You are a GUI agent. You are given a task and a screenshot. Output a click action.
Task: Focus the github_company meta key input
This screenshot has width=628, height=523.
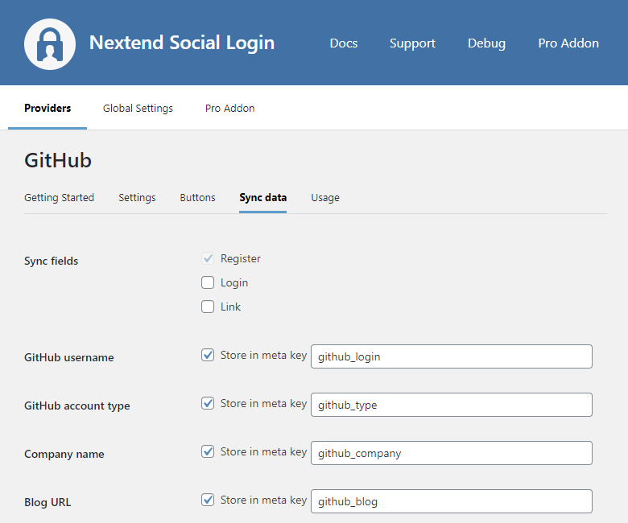click(x=451, y=453)
